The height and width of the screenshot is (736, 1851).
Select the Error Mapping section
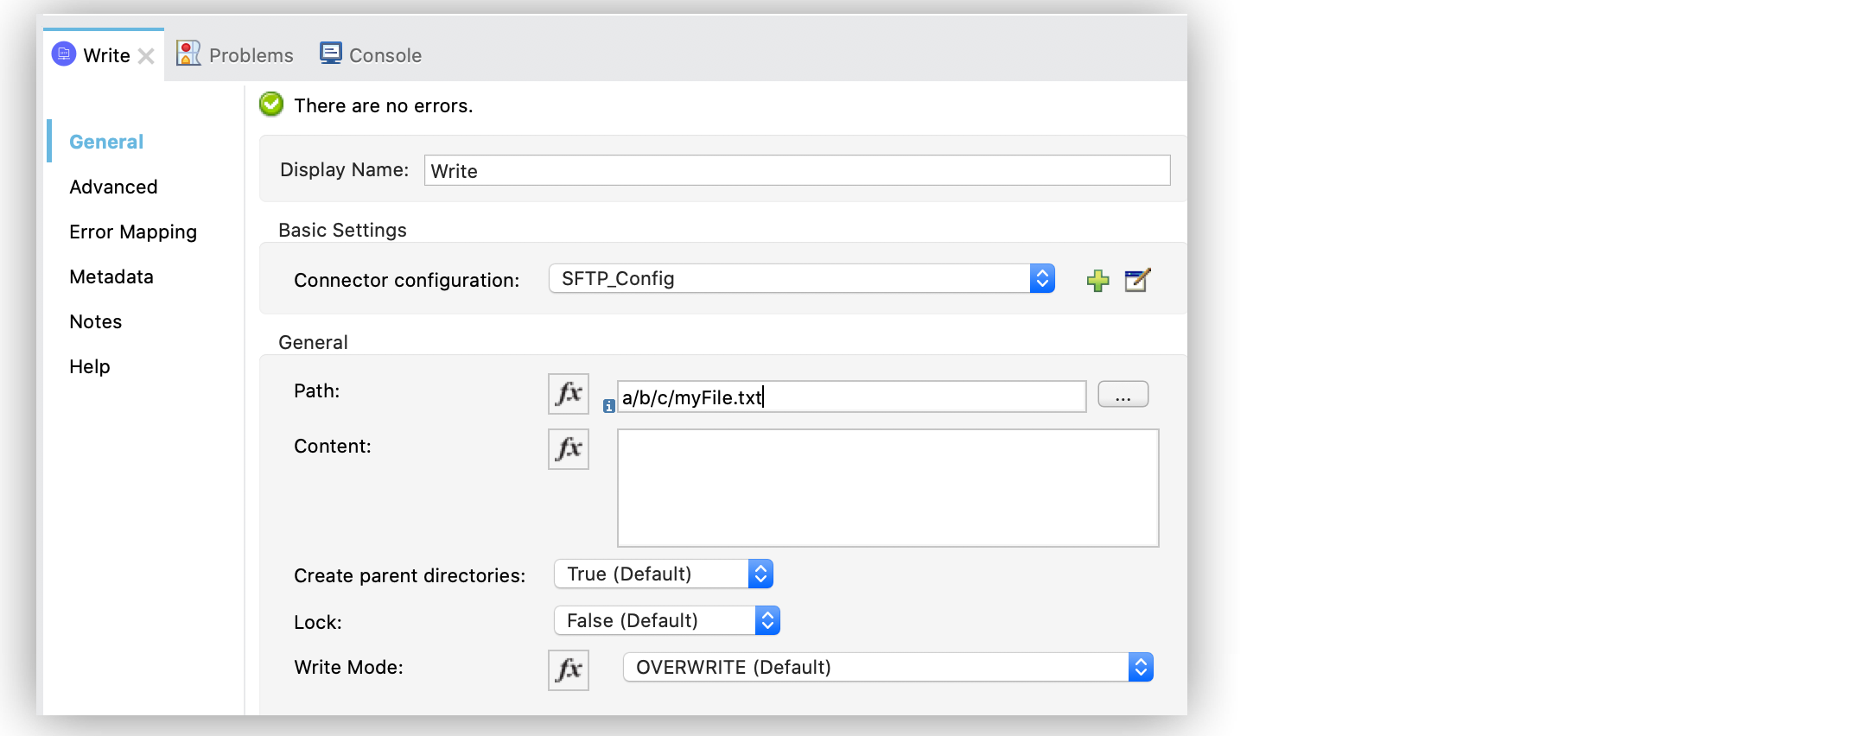[x=133, y=232]
